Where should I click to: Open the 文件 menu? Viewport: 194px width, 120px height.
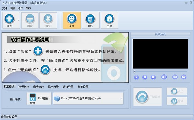coord(5,8)
